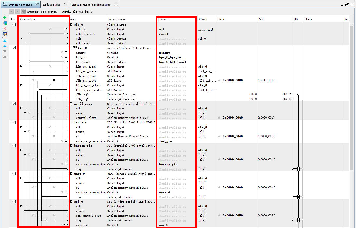Click the Clock column header
The image size is (356, 228).
click(207, 19)
